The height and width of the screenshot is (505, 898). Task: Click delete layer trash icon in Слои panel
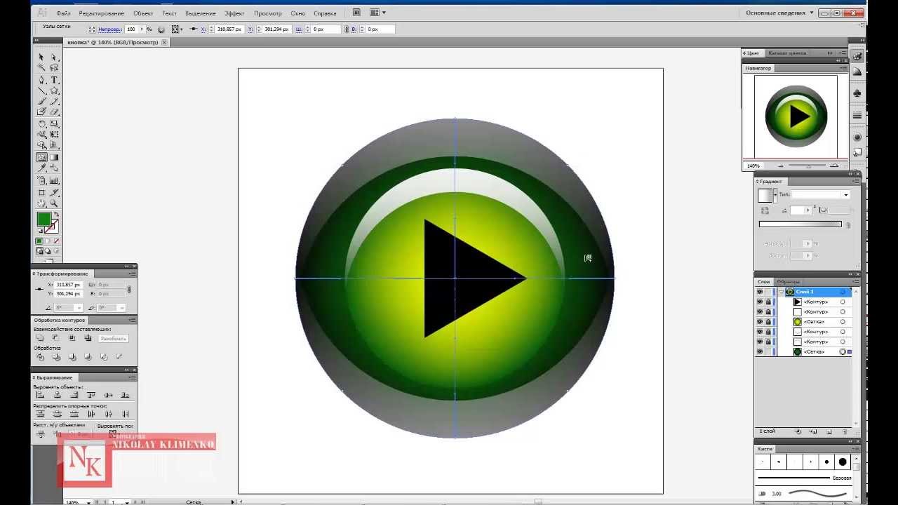tap(844, 431)
